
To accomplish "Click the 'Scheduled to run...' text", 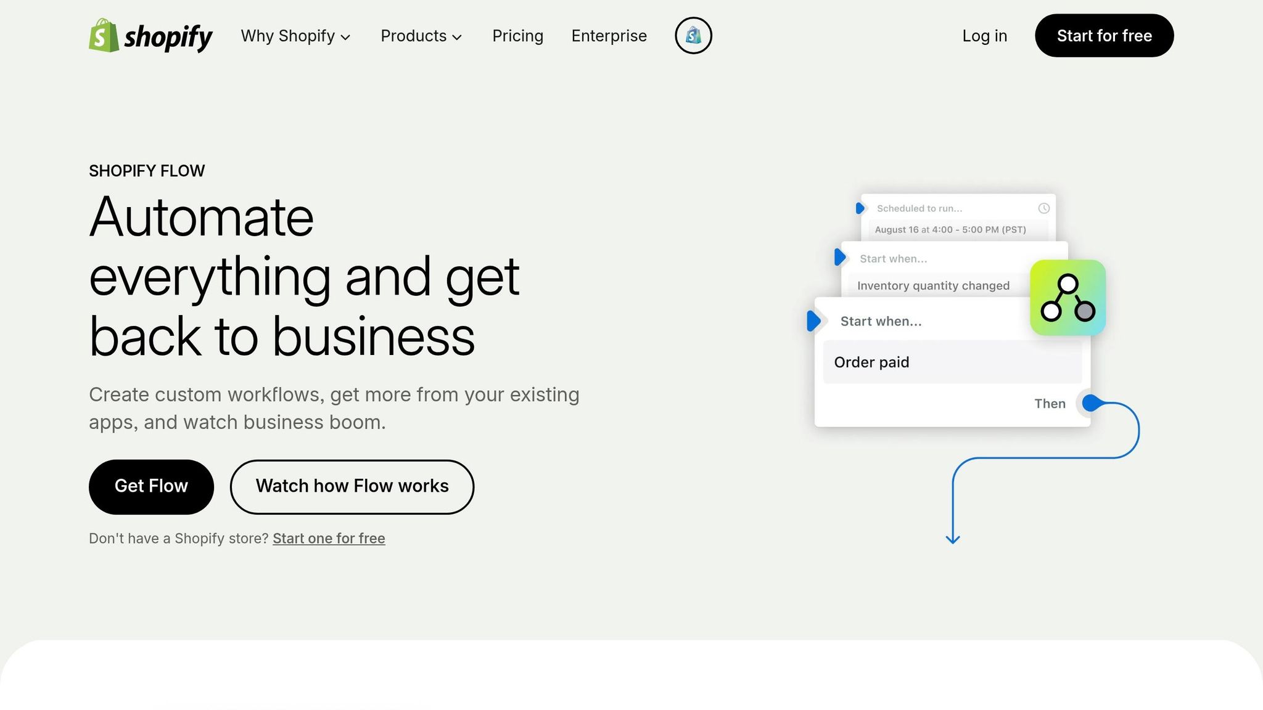I will (x=919, y=208).
